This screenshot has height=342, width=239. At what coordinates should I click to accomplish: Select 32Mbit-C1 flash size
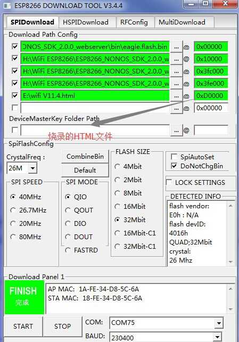pos(135,247)
